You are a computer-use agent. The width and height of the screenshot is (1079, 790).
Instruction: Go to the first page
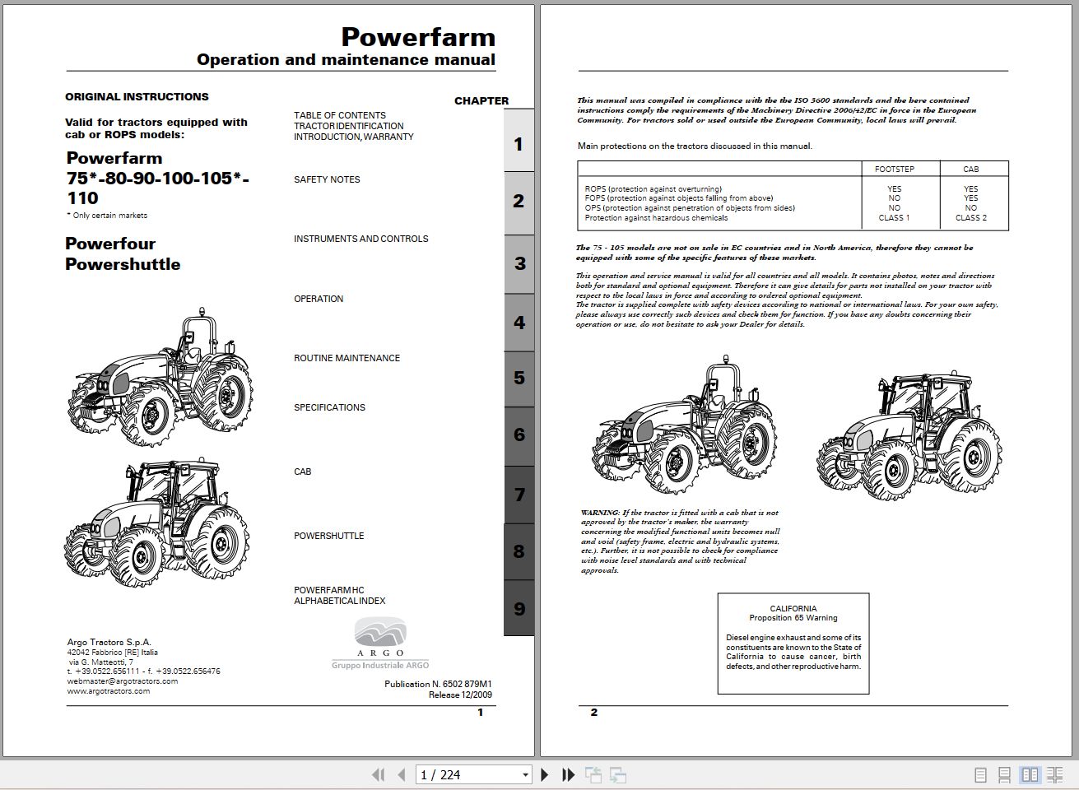pos(379,774)
